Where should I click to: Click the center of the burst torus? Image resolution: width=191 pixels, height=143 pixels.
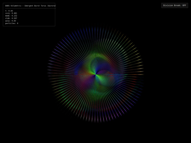click(x=95, y=74)
